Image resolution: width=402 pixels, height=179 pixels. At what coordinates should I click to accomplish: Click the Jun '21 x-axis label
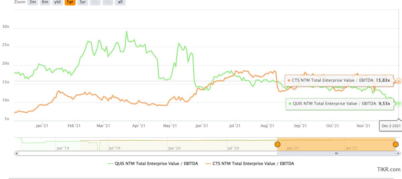click(201, 126)
